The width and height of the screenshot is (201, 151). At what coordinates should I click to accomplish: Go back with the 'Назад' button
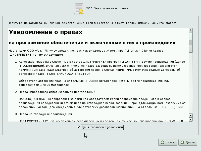coord(168,142)
